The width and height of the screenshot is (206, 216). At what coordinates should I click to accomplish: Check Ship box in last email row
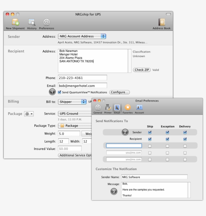click(150, 159)
